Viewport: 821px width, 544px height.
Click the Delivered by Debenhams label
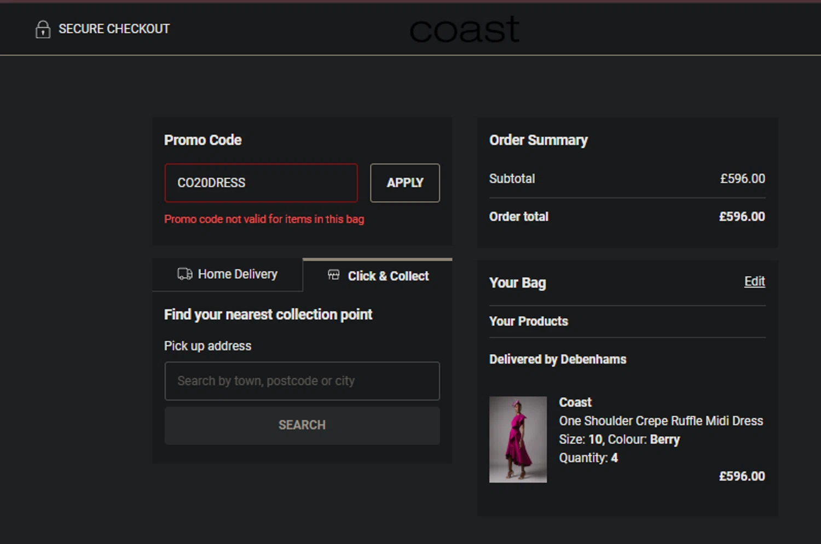click(558, 359)
